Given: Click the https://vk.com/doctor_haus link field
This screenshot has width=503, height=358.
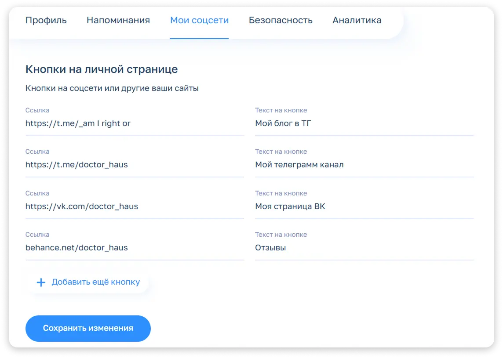Looking at the screenshot, I should coord(135,206).
